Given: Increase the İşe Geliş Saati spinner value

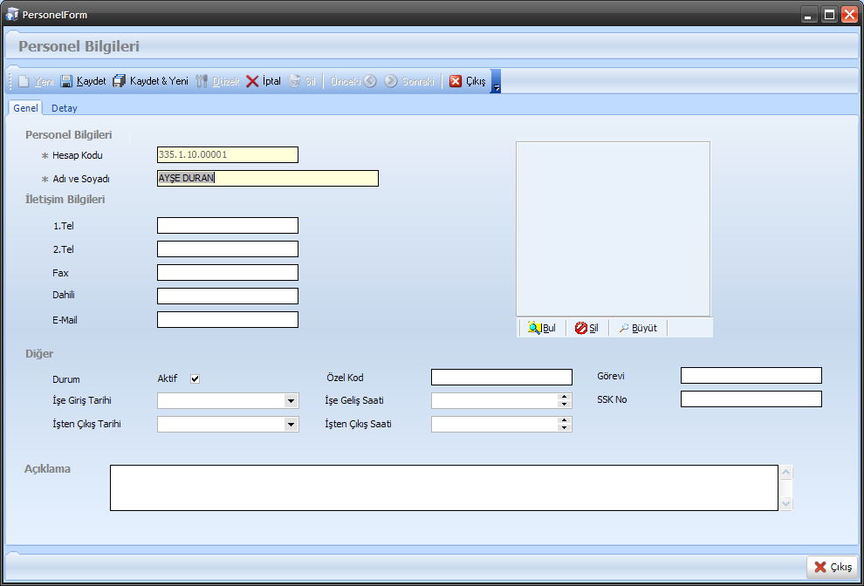Looking at the screenshot, I should (x=565, y=398).
